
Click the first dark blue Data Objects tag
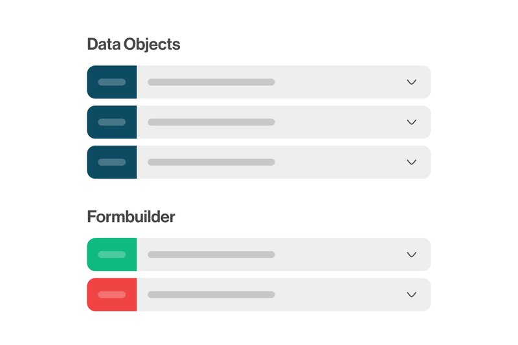[x=112, y=82]
